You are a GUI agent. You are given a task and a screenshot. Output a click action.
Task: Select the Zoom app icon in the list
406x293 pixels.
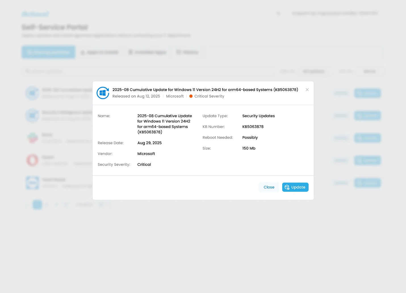(32, 138)
